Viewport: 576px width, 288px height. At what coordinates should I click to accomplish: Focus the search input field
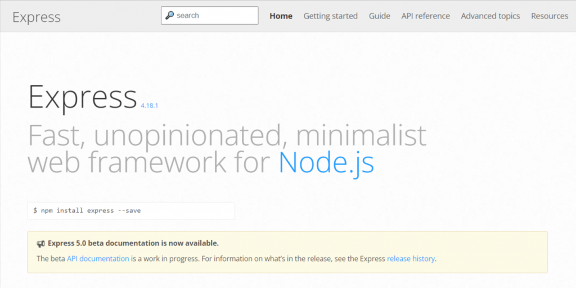pos(215,16)
